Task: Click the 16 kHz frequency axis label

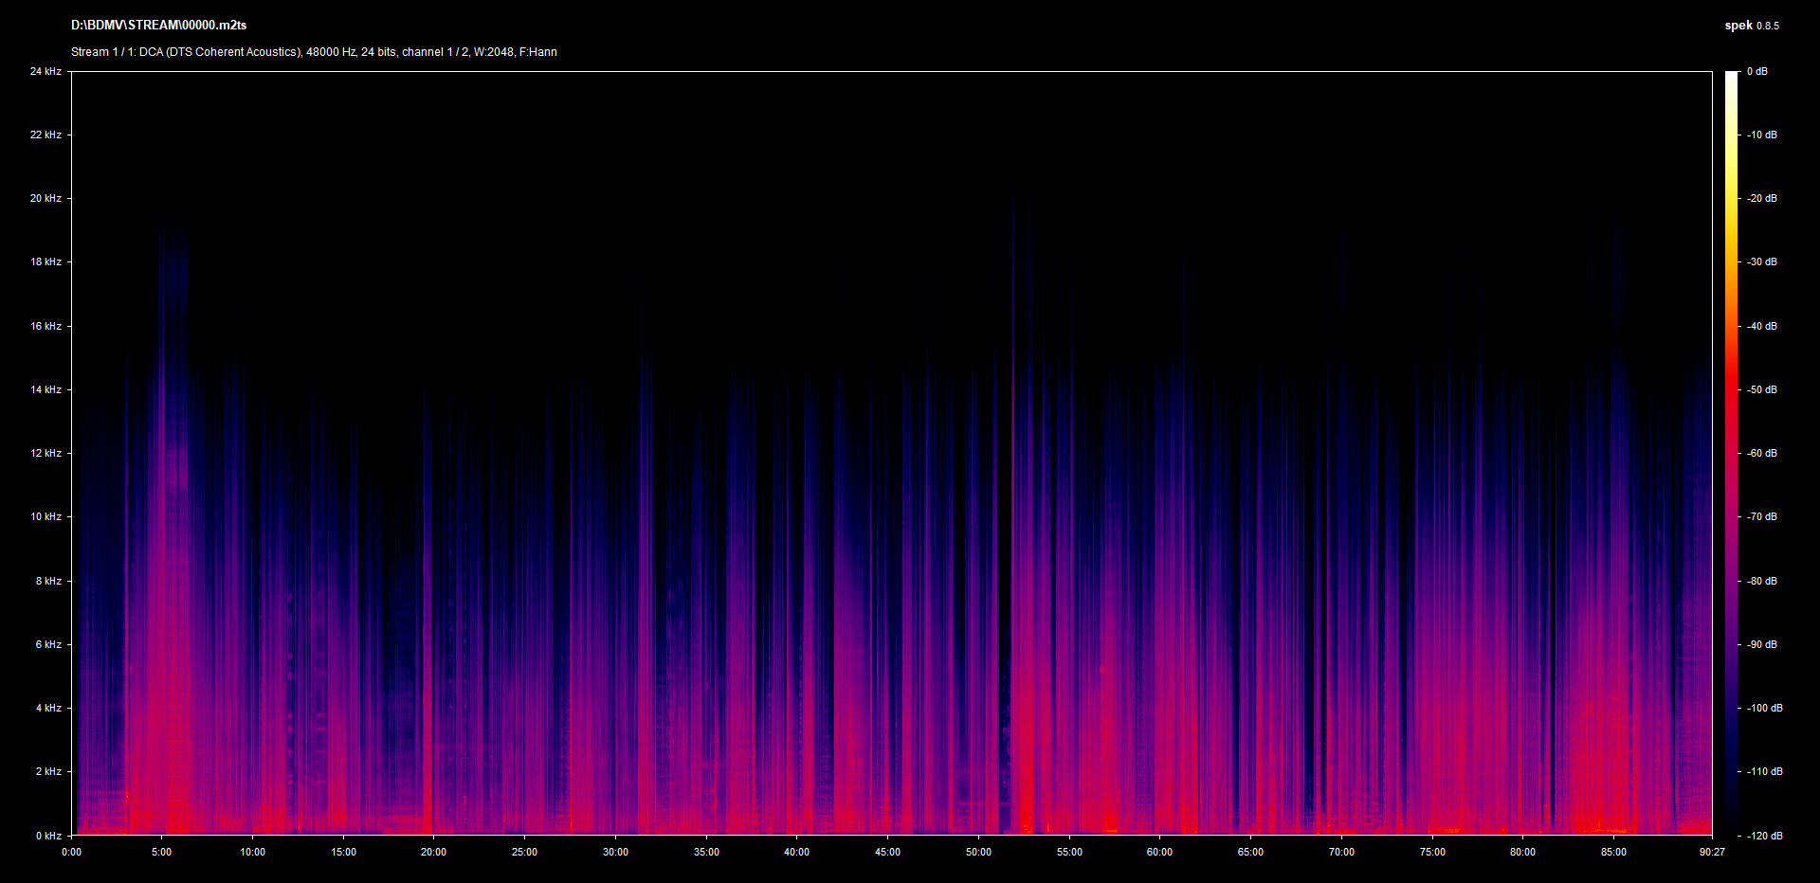Action: 45,326
